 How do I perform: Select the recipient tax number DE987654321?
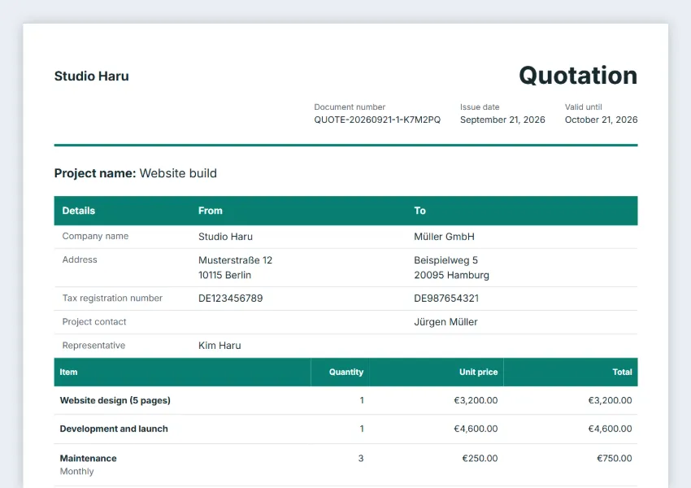pyautogui.click(x=446, y=298)
